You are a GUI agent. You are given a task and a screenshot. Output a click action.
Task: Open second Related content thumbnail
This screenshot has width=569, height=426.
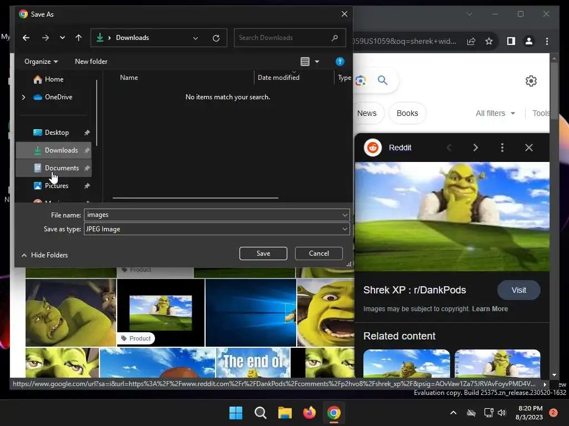coord(497,364)
